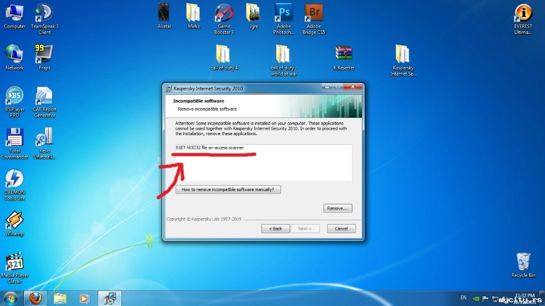
Task: Click the Kaspersky installer title bar icon
Action: (x=169, y=89)
